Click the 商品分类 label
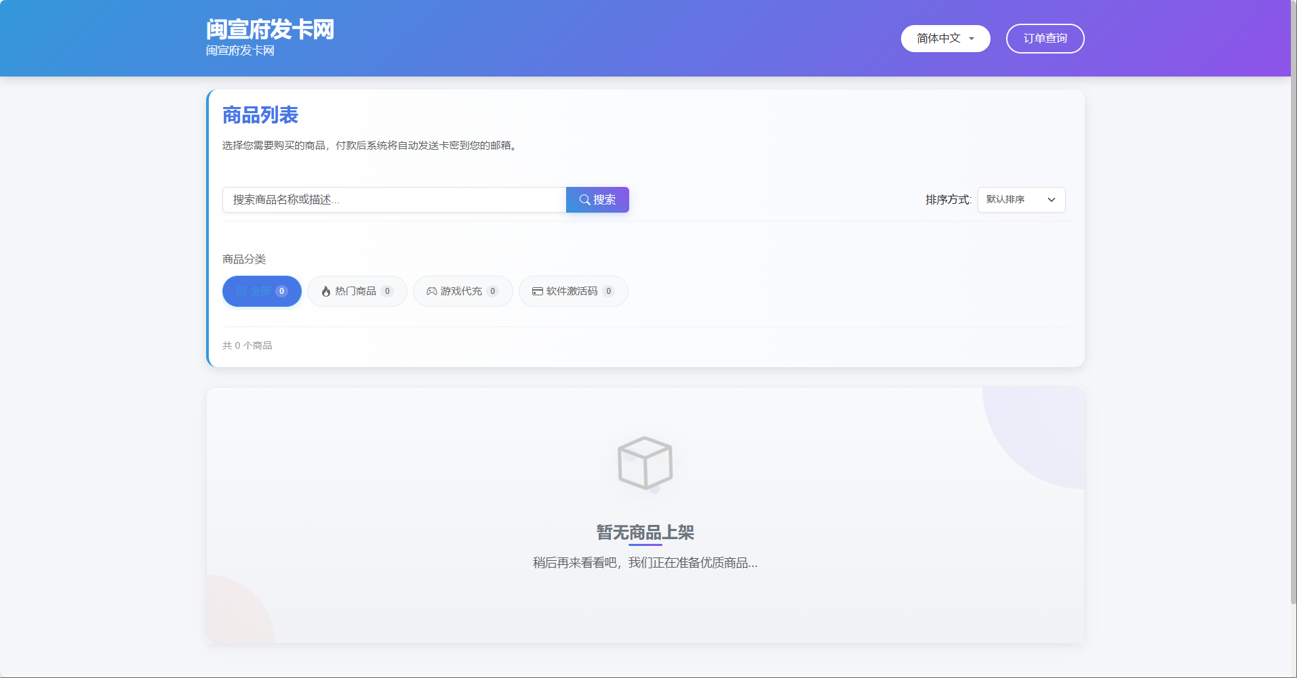Viewport: 1297px width, 678px height. [244, 259]
